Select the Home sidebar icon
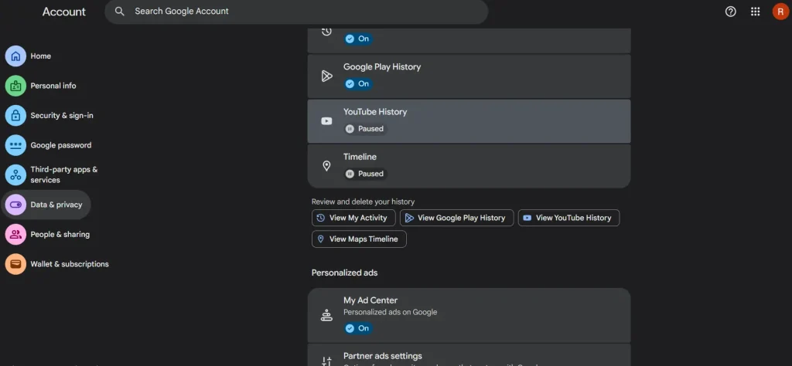792x366 pixels. [15, 56]
